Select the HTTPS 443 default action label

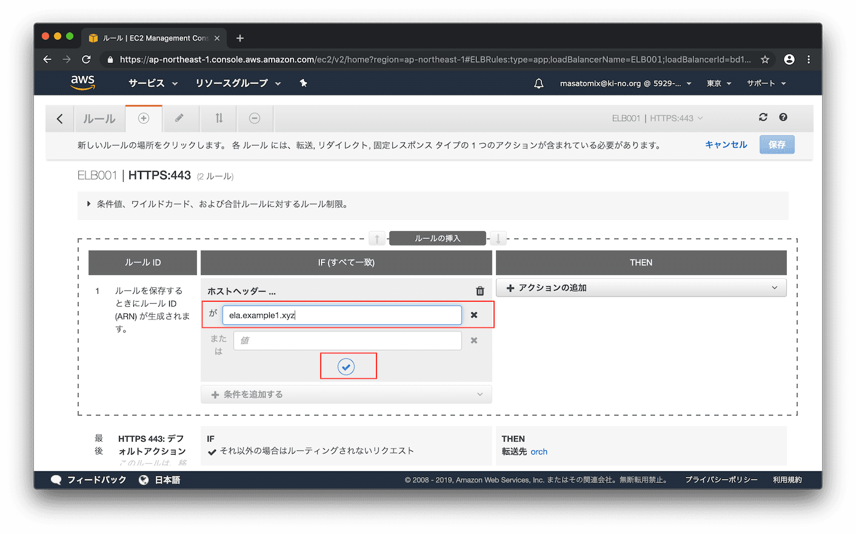coord(152,445)
